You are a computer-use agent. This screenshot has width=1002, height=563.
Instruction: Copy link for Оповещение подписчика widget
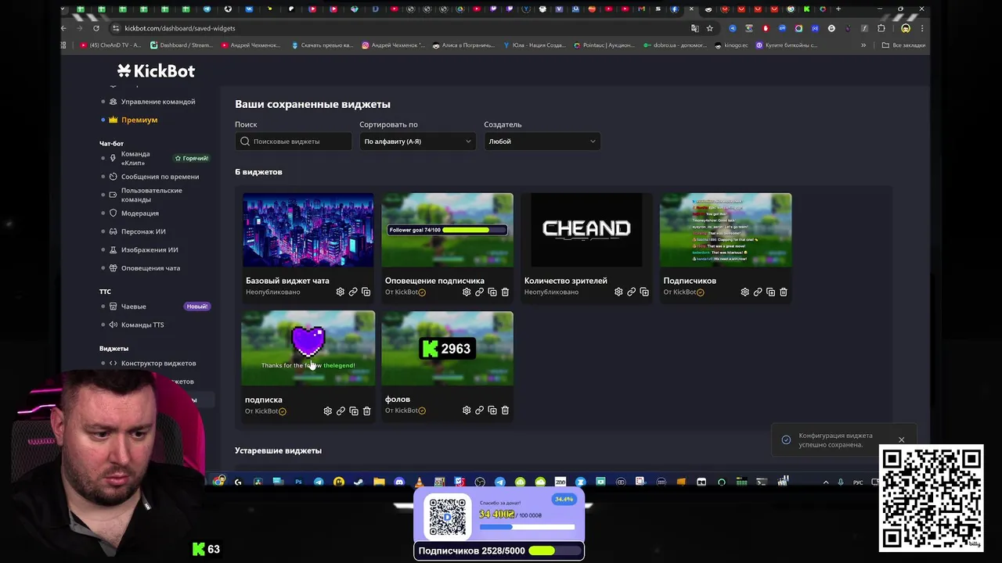click(x=479, y=292)
